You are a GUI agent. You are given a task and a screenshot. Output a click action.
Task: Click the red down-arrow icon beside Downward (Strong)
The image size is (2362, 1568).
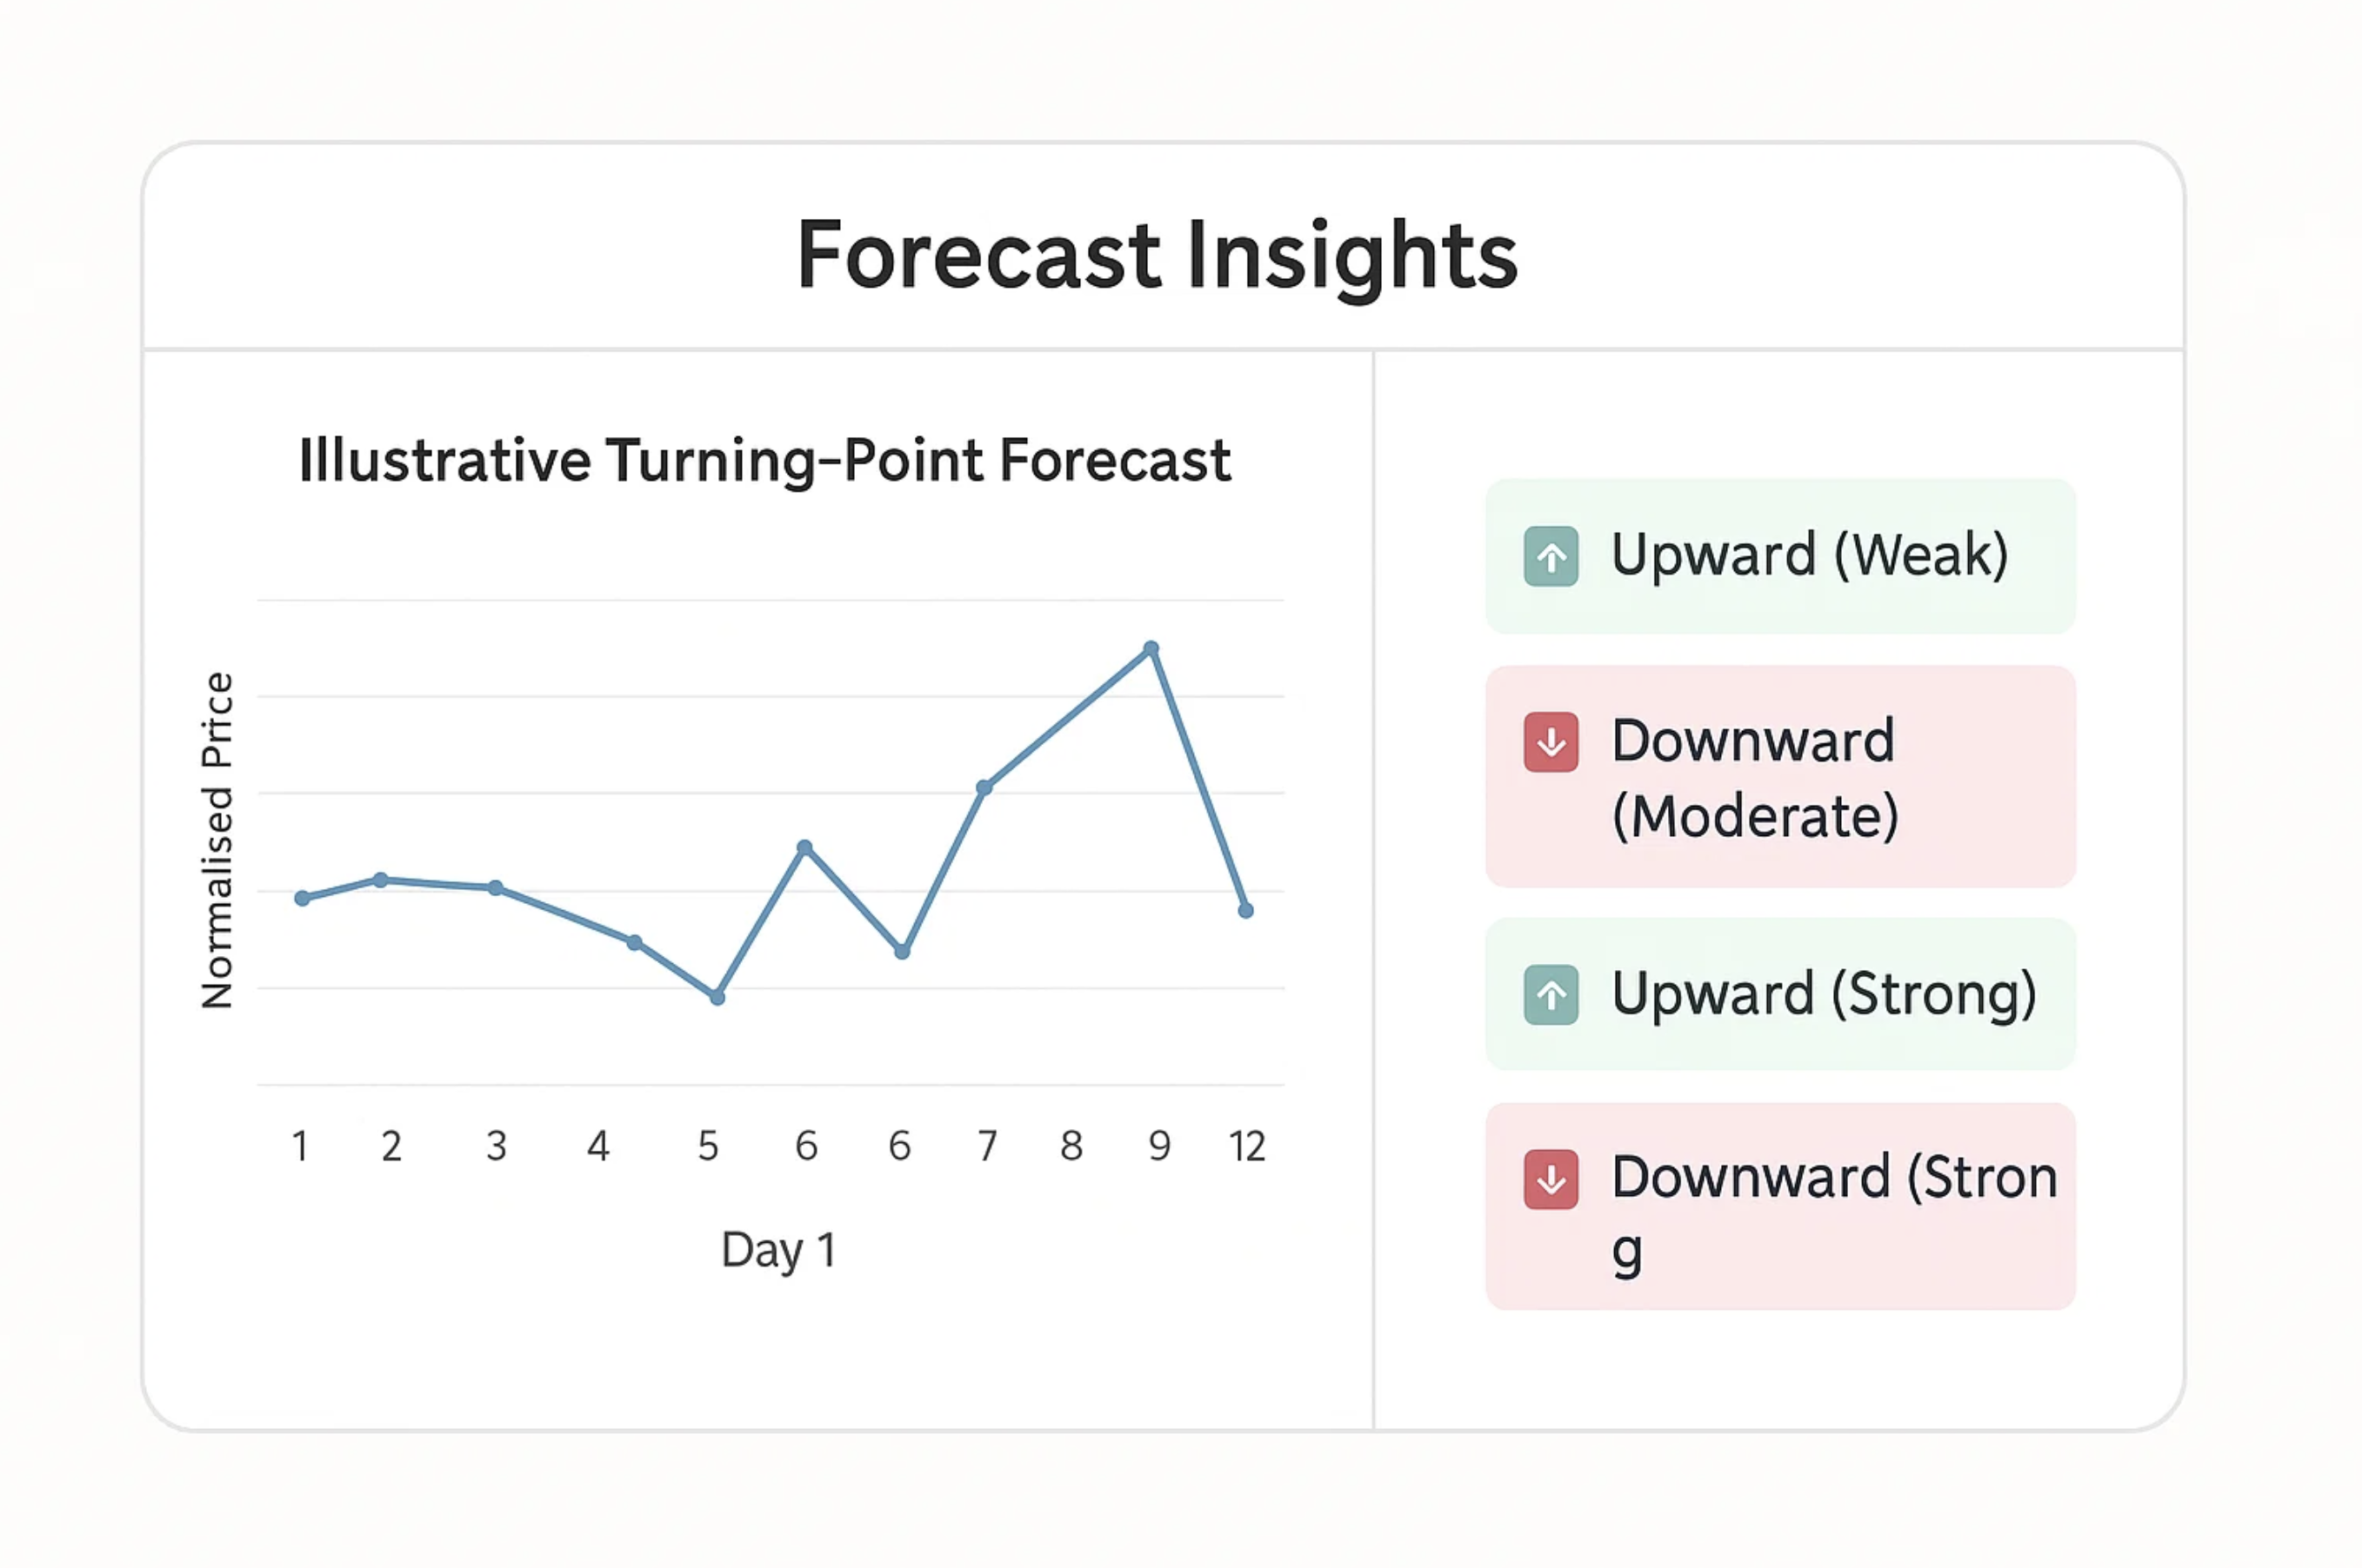pos(1551,1180)
